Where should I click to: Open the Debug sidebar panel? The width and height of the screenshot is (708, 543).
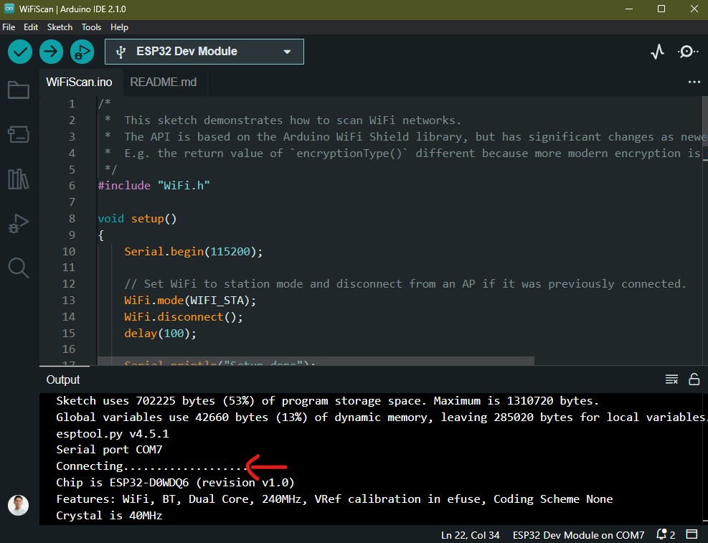(19, 223)
